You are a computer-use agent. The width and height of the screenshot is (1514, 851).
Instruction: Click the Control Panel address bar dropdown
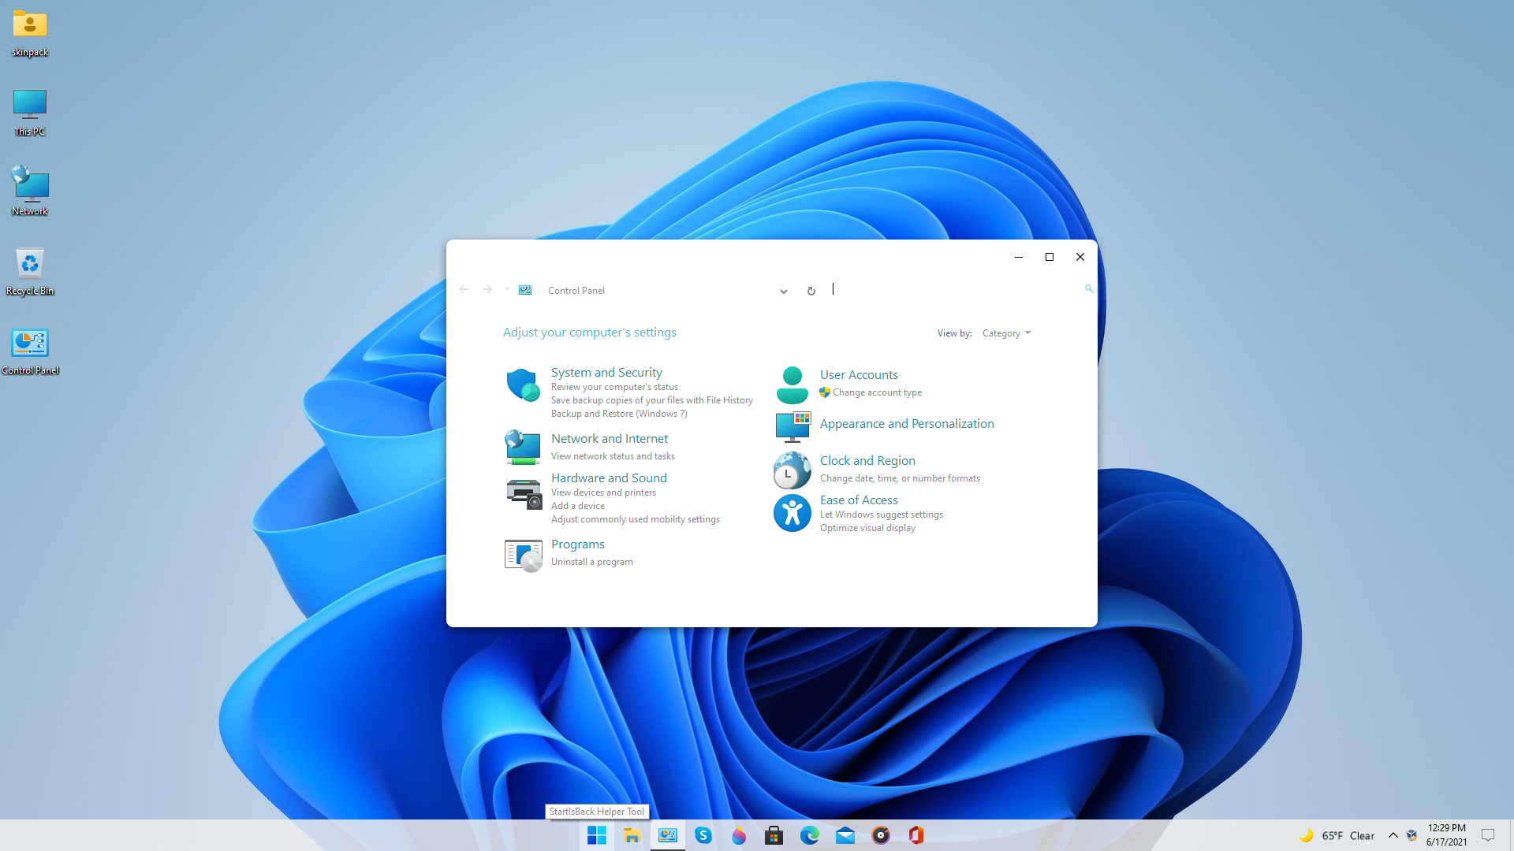click(x=783, y=291)
